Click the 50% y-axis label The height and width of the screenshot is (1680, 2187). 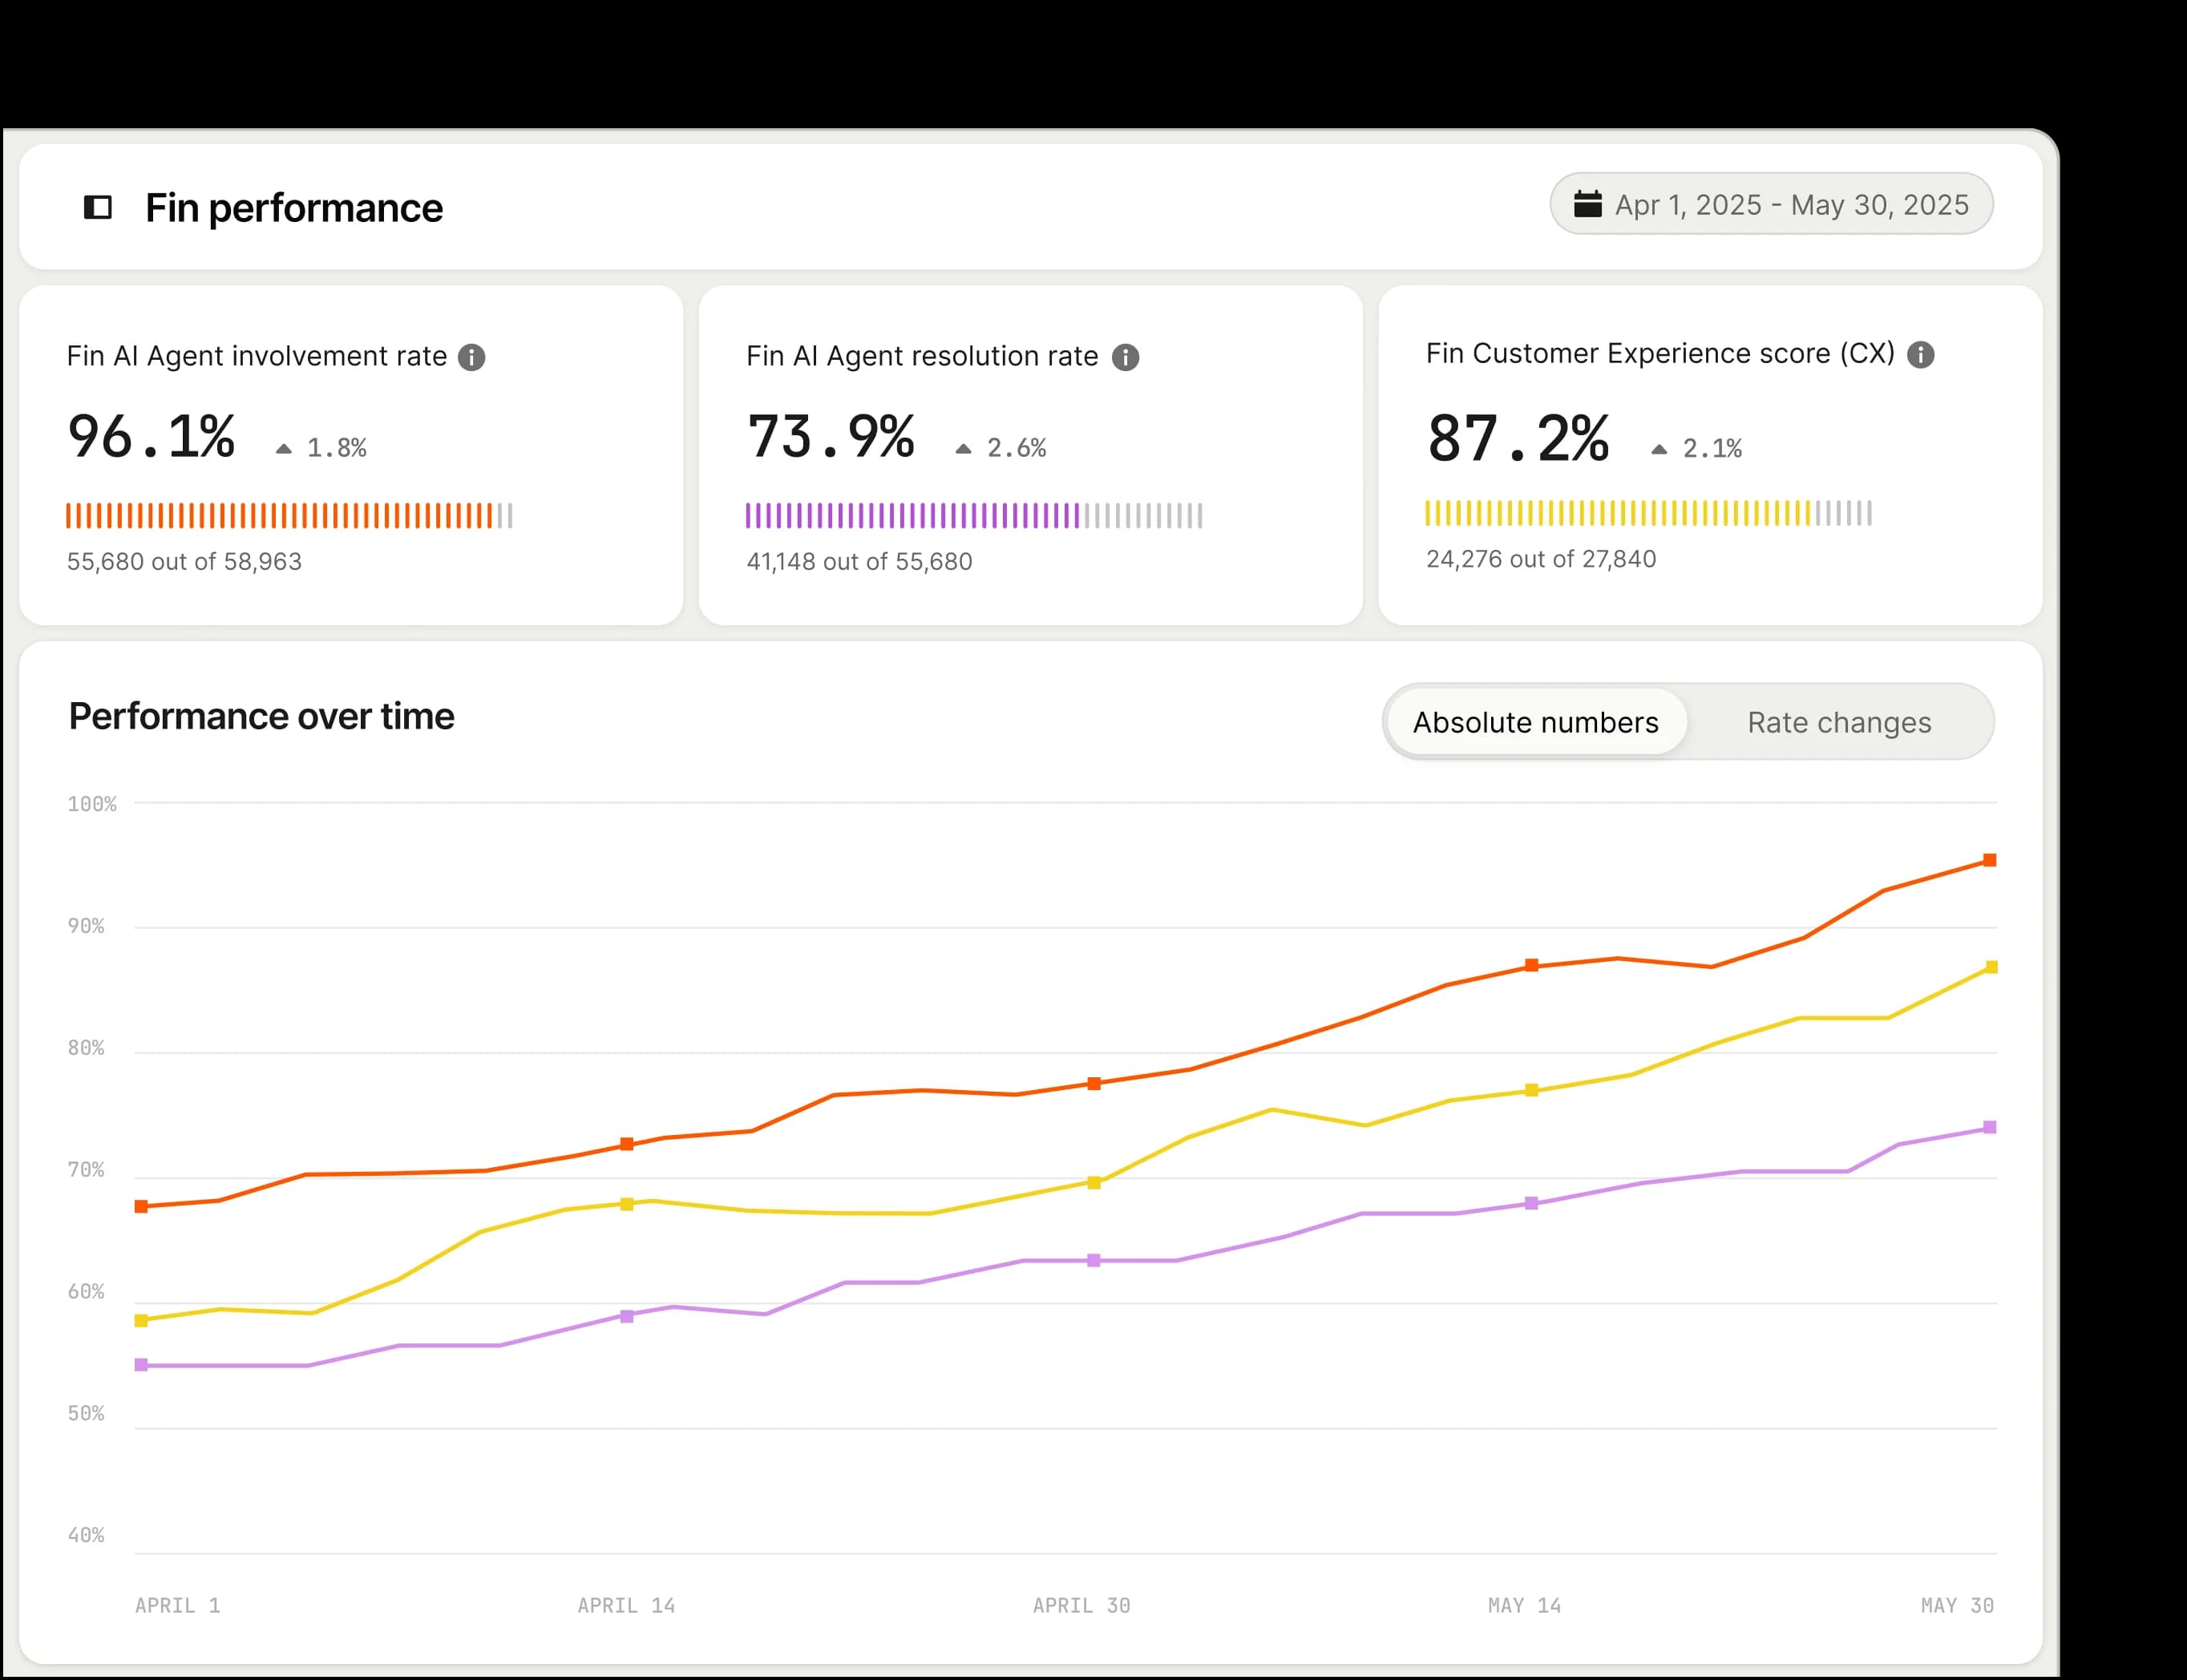[86, 1413]
